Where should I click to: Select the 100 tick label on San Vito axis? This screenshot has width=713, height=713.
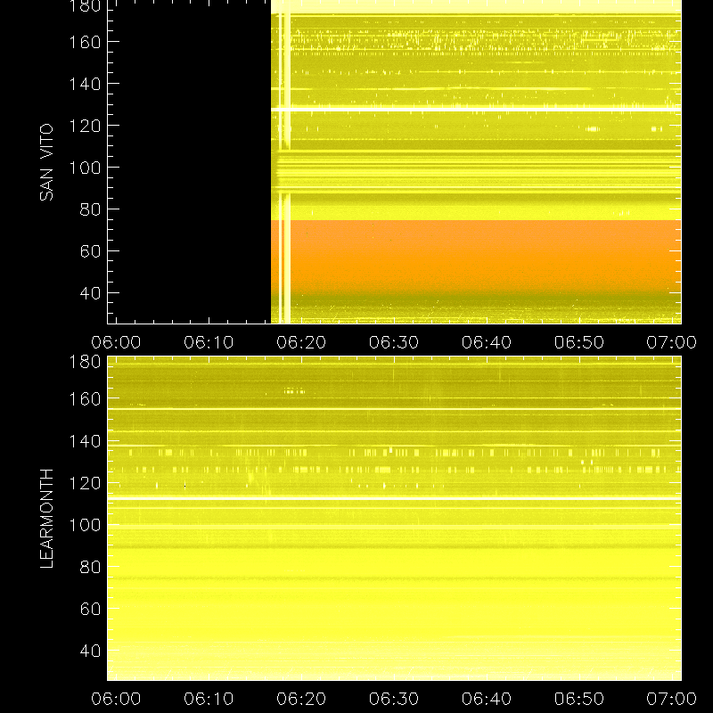click(85, 168)
